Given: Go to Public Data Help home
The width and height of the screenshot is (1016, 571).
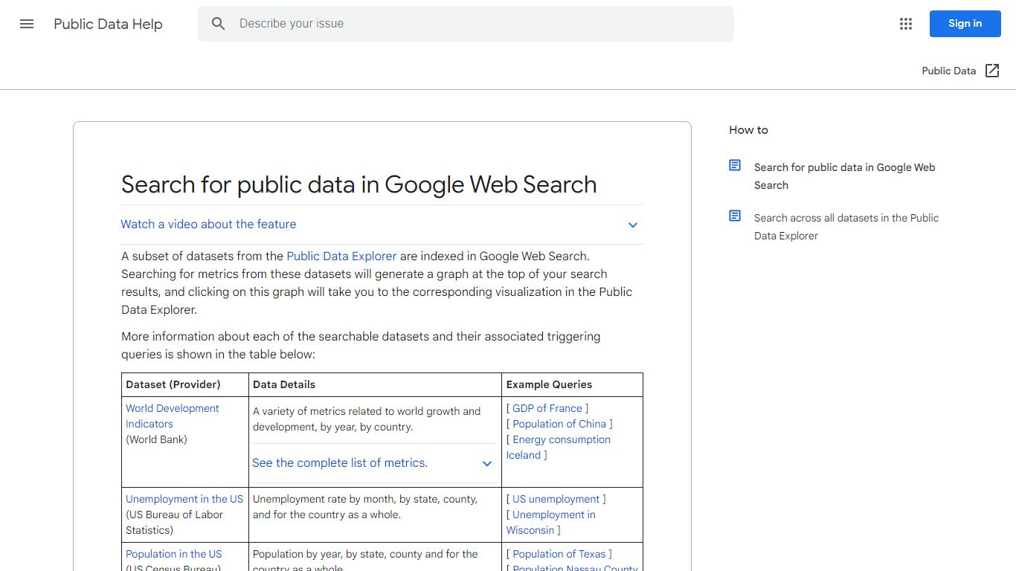Looking at the screenshot, I should pos(108,24).
